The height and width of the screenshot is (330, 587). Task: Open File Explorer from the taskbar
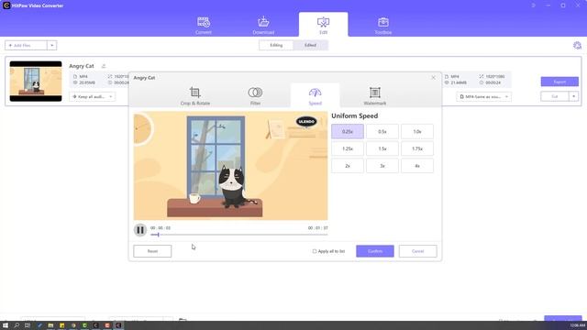50,325
